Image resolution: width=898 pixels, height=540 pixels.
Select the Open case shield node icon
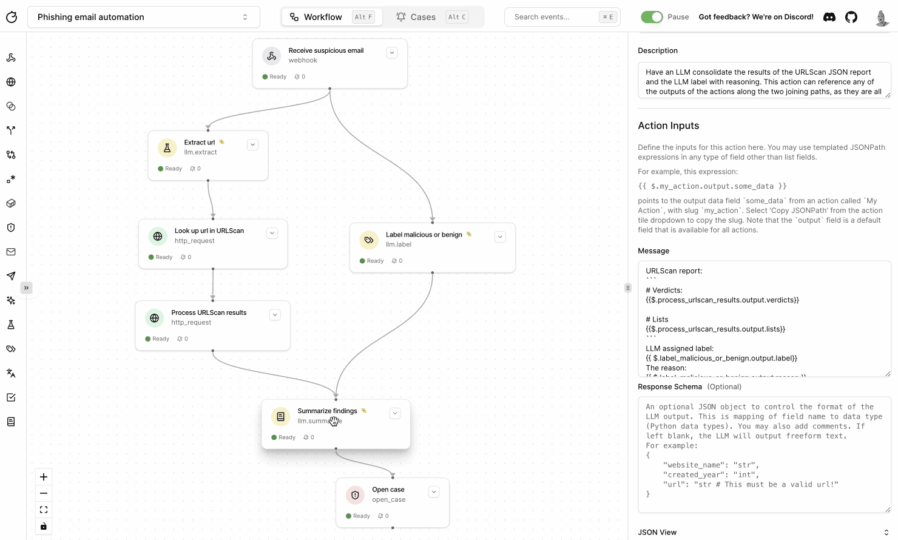355,495
